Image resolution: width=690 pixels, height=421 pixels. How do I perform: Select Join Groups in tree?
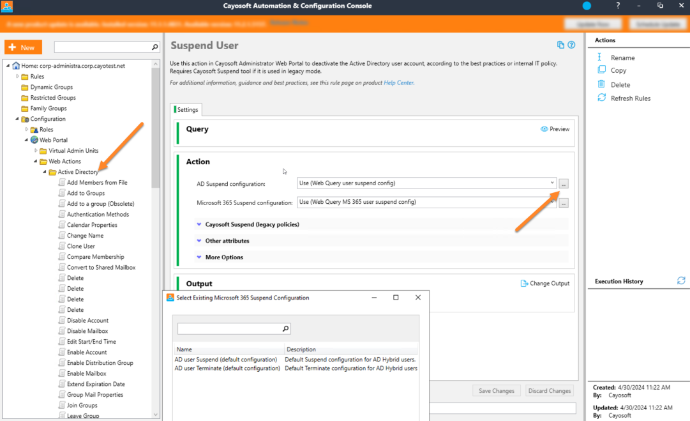coord(82,405)
